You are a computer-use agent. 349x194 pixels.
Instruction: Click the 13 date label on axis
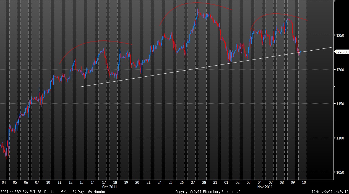coord(82,183)
